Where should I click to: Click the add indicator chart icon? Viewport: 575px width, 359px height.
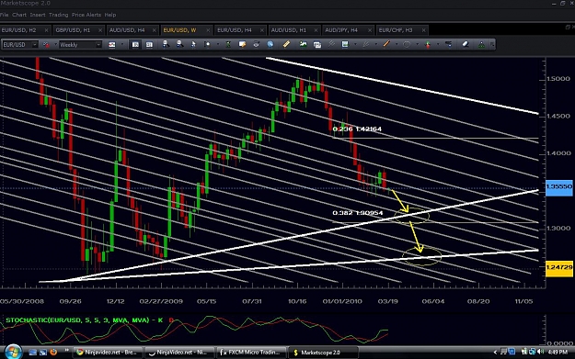(x=303, y=44)
